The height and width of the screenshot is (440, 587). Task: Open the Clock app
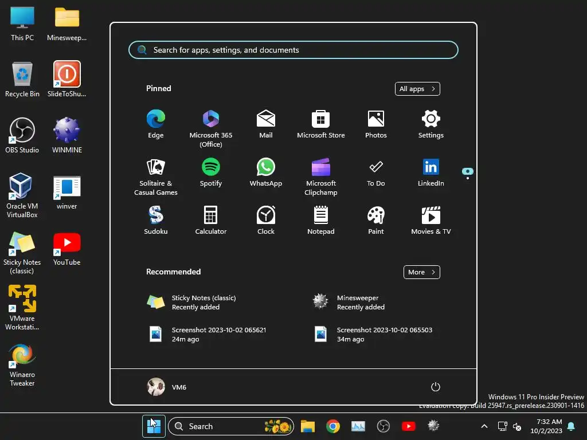pos(266,221)
